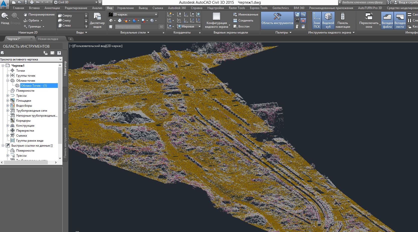Click the Print plot icon
Viewport: 418px width, 232px height.
pos(32,2)
